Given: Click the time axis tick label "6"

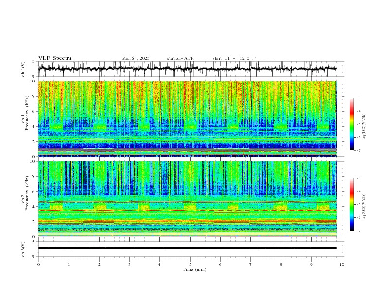Looking at the screenshot, I should (x=220, y=264).
